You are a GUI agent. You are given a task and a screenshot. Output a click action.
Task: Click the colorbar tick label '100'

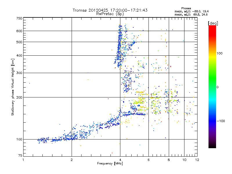[x=220, y=53]
